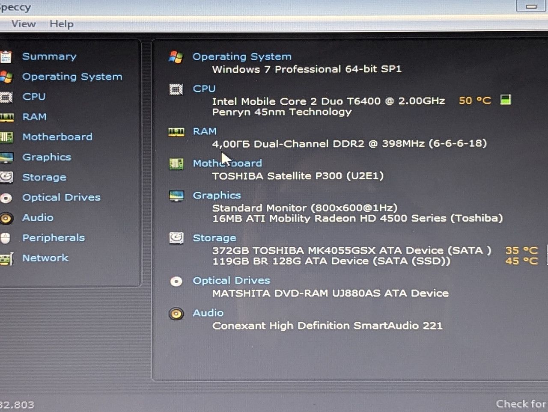View the Network sidebar section
548x412 pixels.
[x=45, y=258]
